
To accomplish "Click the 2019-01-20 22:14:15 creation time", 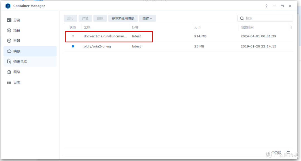I will tap(258, 46).
